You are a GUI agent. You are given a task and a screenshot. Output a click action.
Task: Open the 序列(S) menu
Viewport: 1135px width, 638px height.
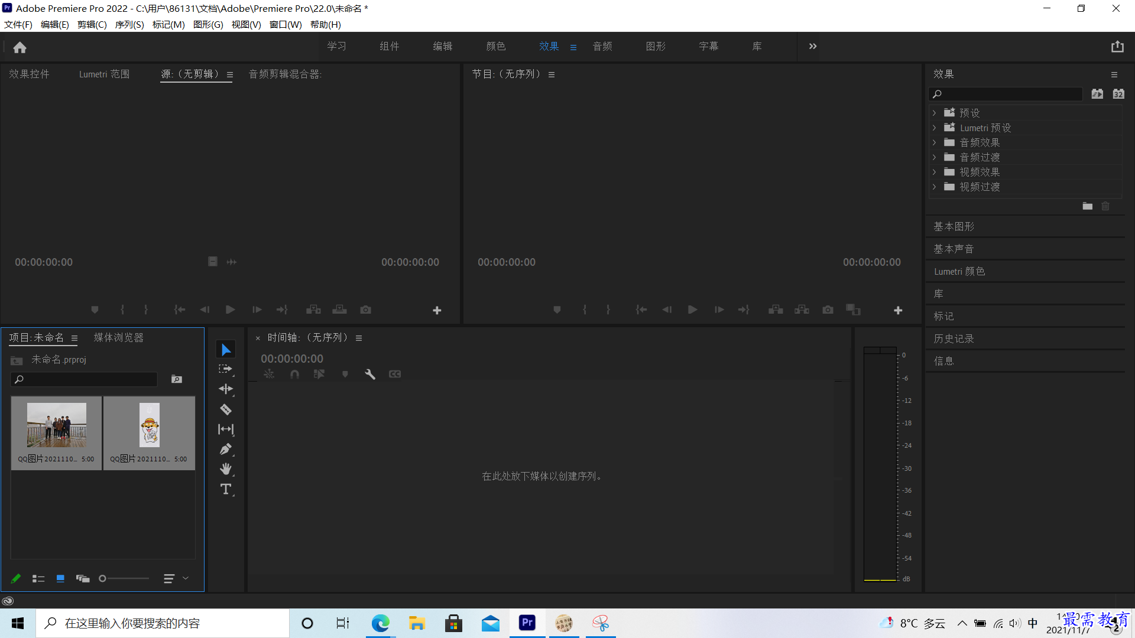(129, 24)
